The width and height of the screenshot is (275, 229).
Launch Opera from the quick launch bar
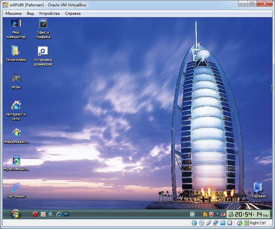[35, 214]
